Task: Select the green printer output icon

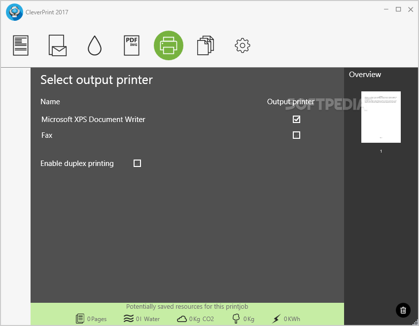Action: pos(169,45)
